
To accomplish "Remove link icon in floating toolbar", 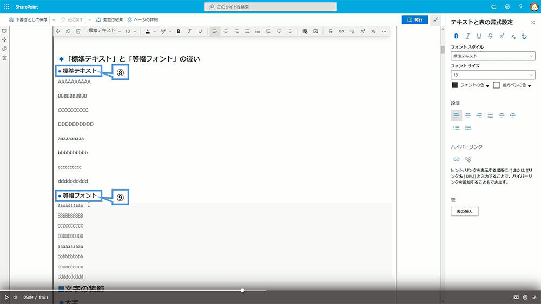I will (352, 31).
